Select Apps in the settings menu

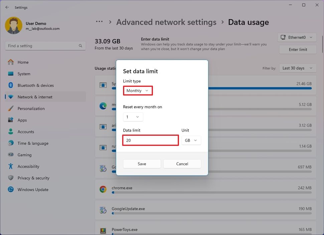click(11, 120)
